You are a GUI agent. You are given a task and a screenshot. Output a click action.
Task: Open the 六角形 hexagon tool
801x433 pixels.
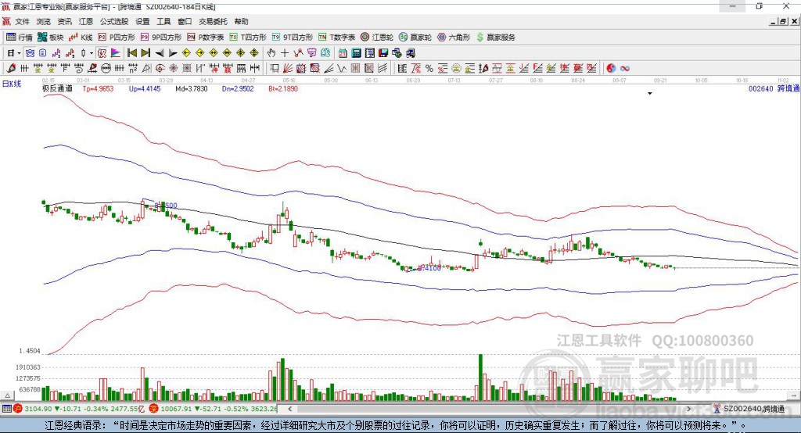(454, 38)
